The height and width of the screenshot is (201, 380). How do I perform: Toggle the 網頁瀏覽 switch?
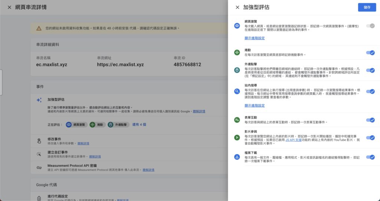(370, 26)
